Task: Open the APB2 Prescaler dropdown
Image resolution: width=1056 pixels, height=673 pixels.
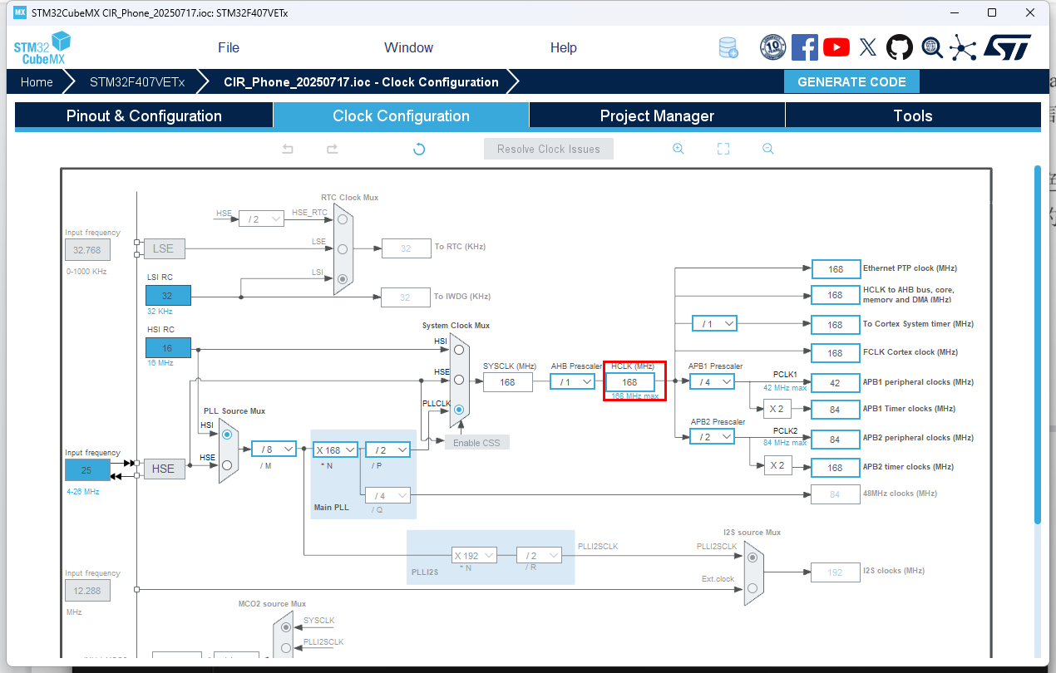Action: pos(712,436)
